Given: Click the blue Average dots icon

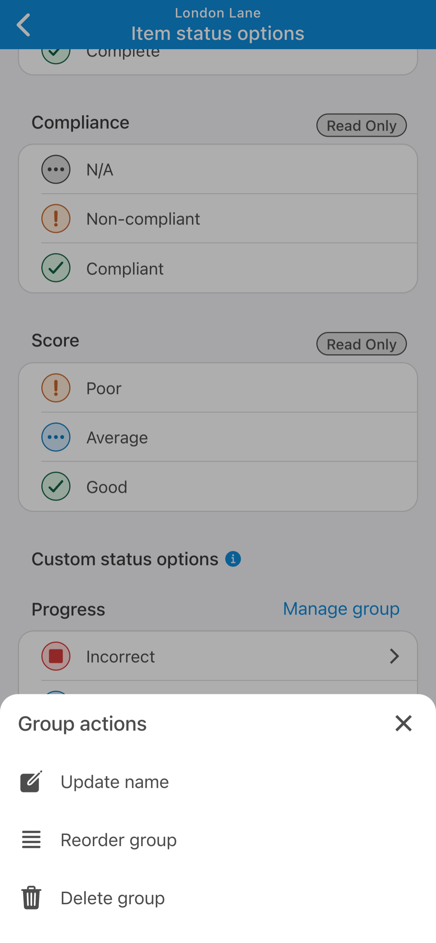Looking at the screenshot, I should click(56, 437).
